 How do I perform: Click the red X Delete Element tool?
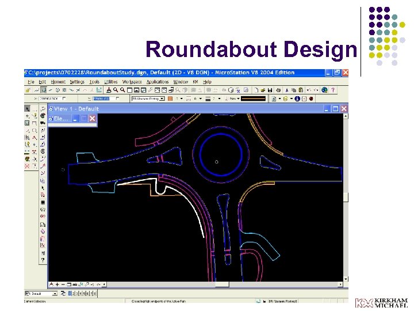[27, 166]
